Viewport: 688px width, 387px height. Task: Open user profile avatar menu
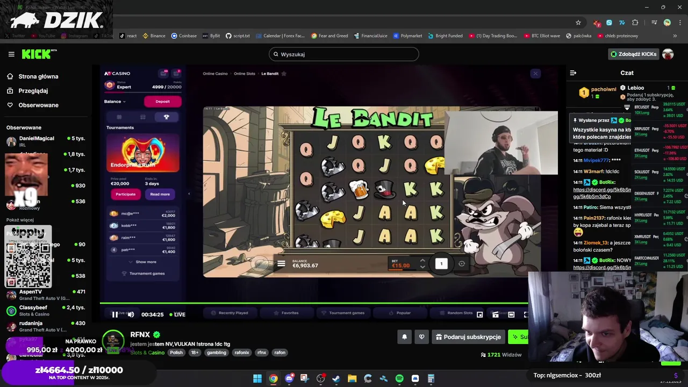(668, 54)
